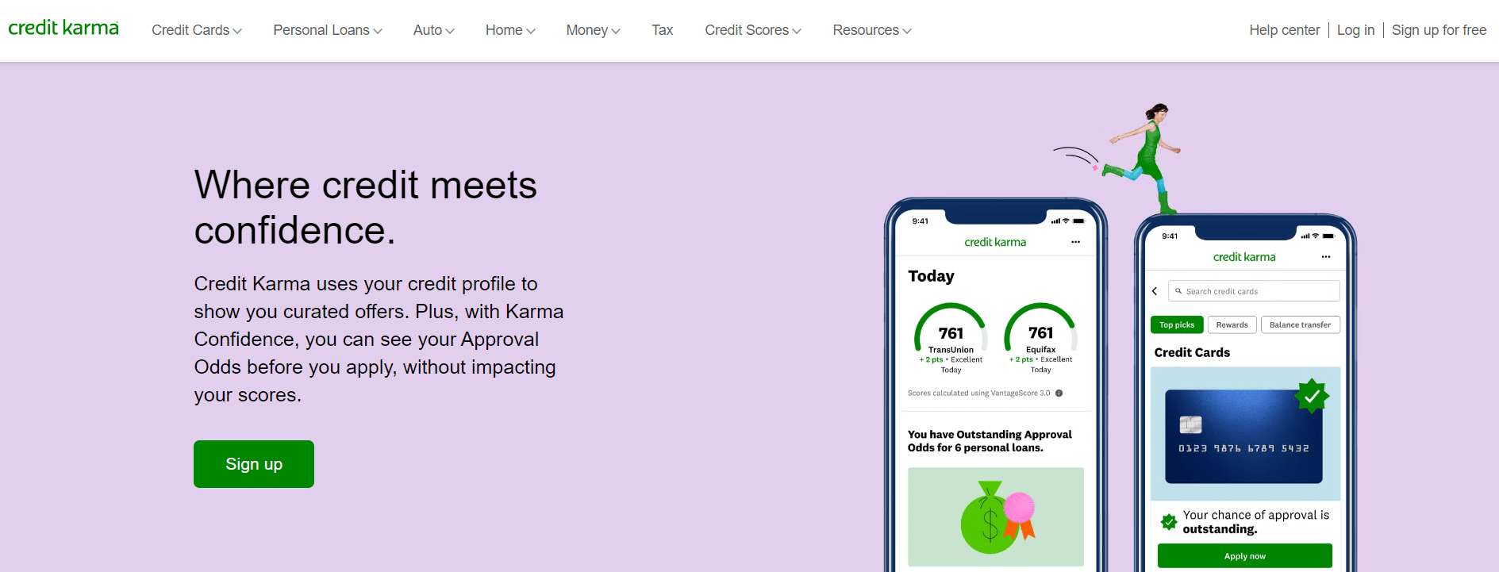
Task: Select the Rewards tab
Action: click(x=1232, y=324)
